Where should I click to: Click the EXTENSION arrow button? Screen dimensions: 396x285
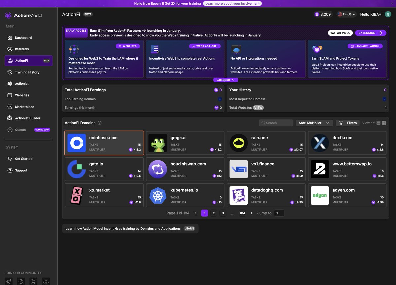(371, 33)
